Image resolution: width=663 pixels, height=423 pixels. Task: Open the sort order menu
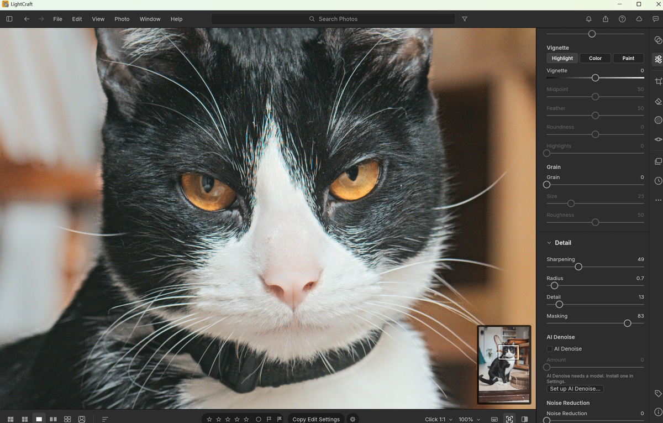(x=105, y=419)
